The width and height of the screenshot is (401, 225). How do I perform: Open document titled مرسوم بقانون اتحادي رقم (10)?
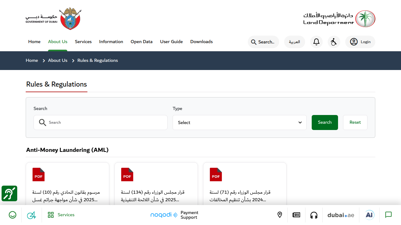coord(66,196)
